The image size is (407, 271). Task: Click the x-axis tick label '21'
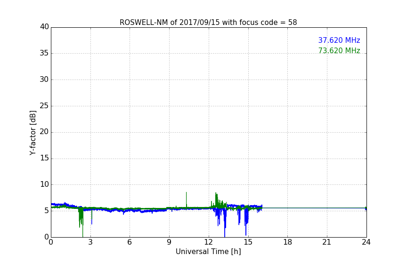click(x=327, y=242)
